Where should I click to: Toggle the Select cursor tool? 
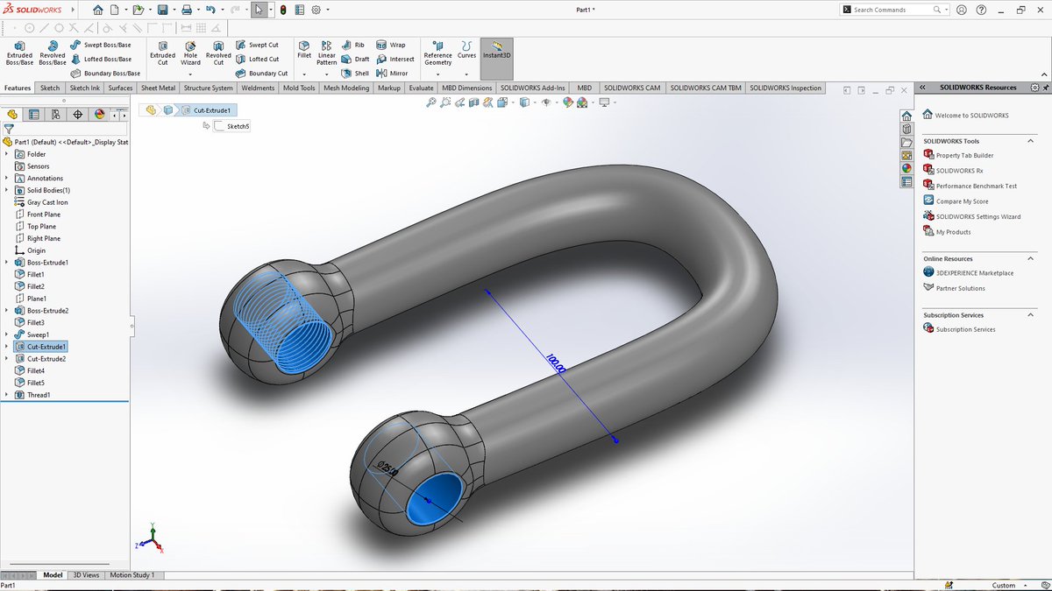pos(259,10)
